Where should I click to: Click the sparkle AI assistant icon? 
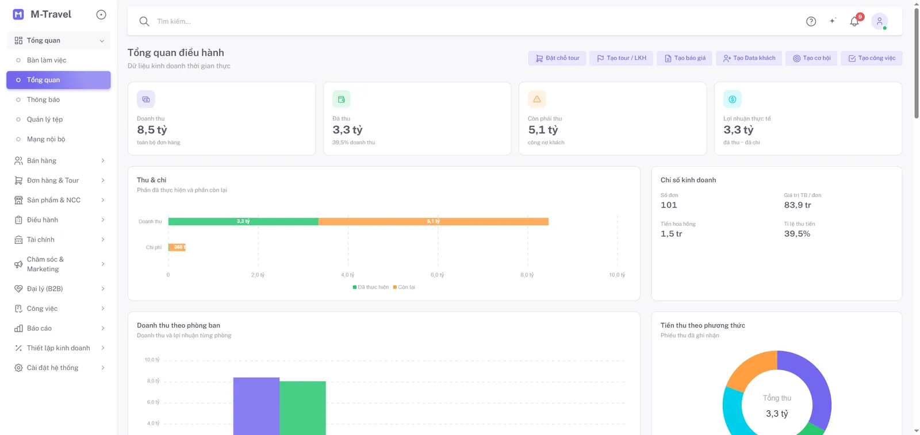coord(833,21)
